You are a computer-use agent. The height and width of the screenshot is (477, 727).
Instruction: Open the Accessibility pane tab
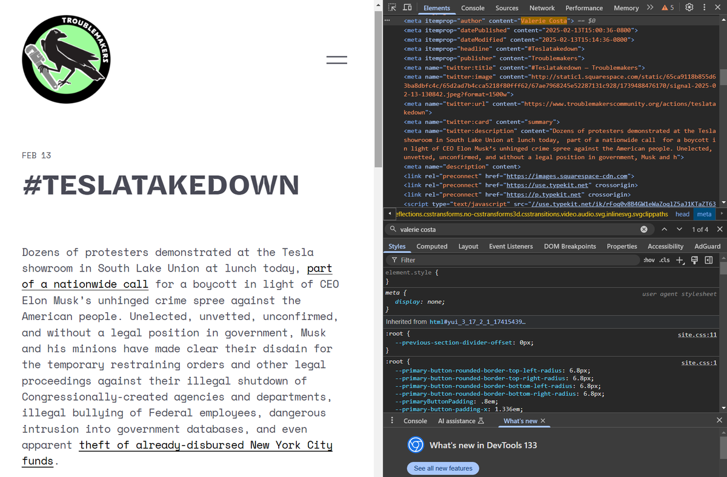[665, 246]
